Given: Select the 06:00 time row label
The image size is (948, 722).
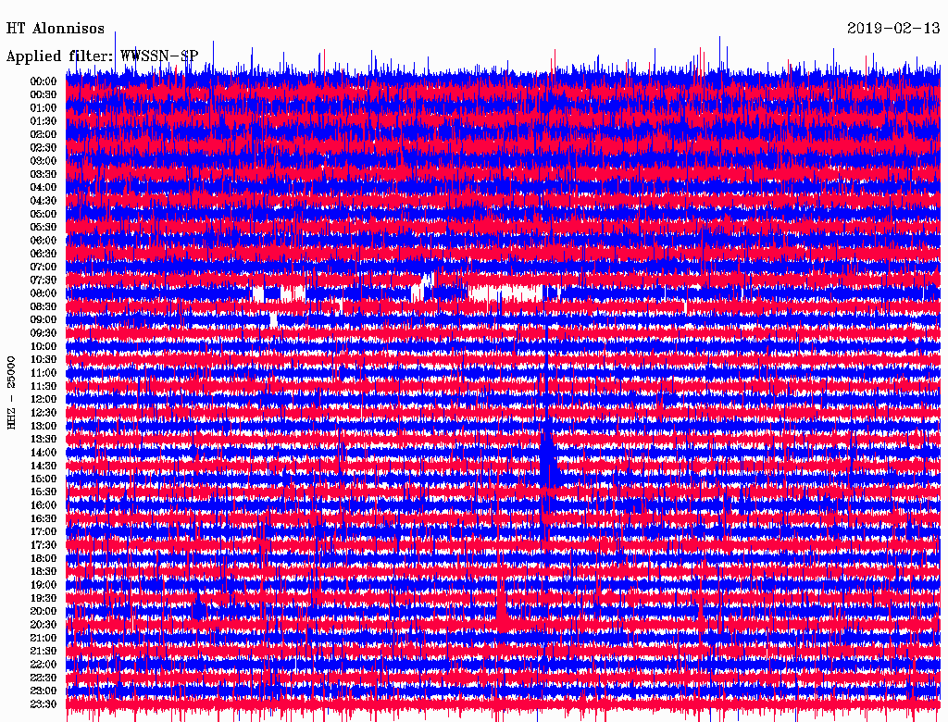Looking at the screenshot, I should click(44, 240).
